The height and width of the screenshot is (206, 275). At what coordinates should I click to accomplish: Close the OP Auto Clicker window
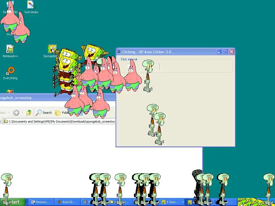point(231,52)
